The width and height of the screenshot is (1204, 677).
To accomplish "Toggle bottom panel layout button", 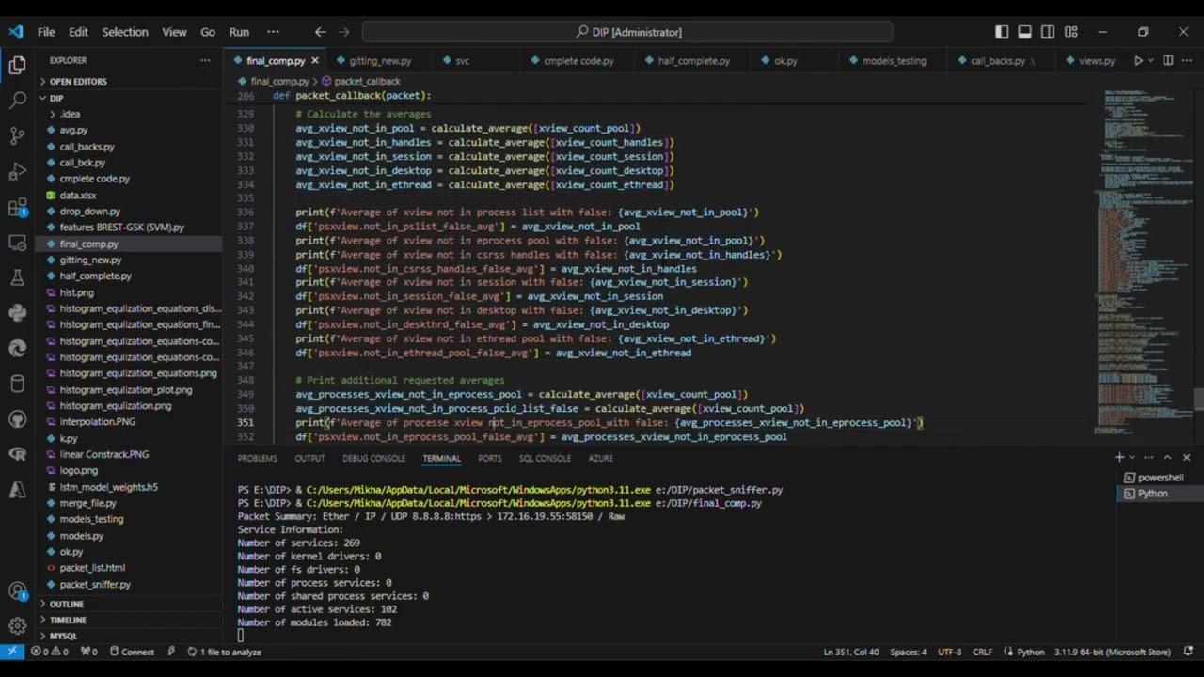I will tap(1025, 32).
